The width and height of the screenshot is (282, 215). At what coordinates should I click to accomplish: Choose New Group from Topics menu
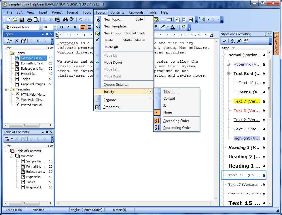click(112, 33)
